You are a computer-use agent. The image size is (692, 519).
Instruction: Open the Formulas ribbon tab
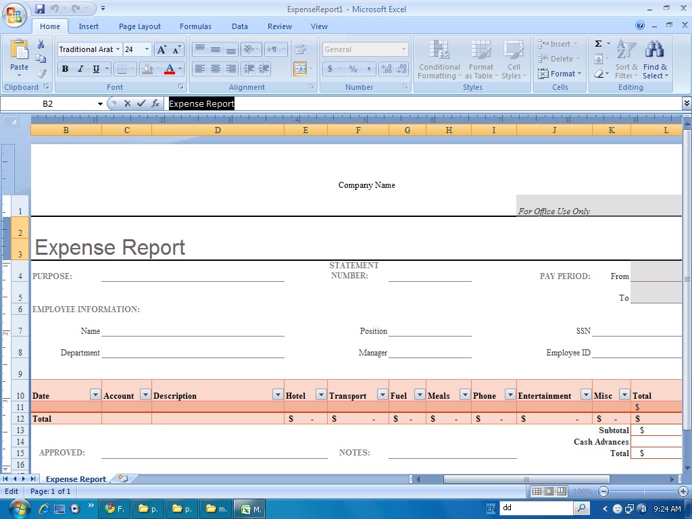click(195, 26)
